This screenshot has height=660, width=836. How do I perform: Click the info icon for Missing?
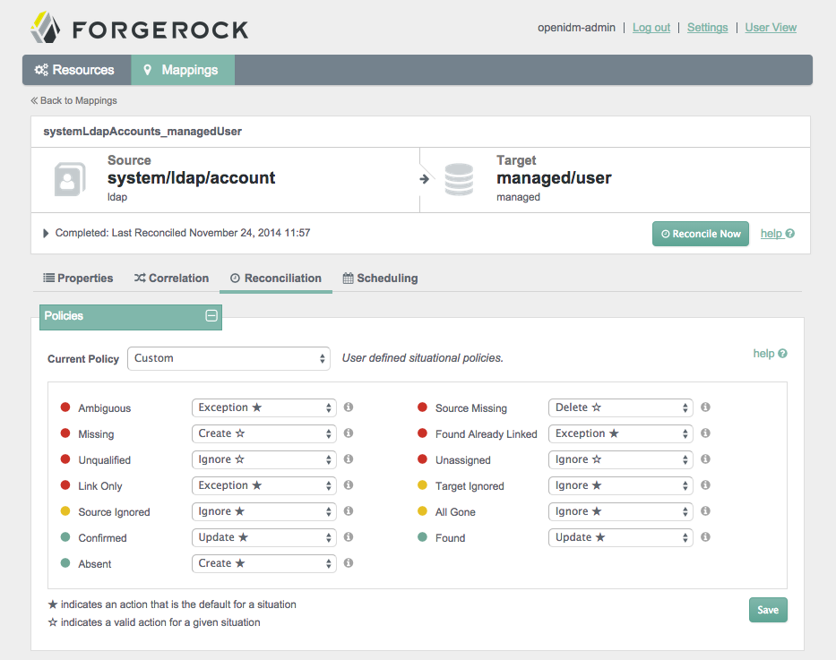[x=349, y=433]
